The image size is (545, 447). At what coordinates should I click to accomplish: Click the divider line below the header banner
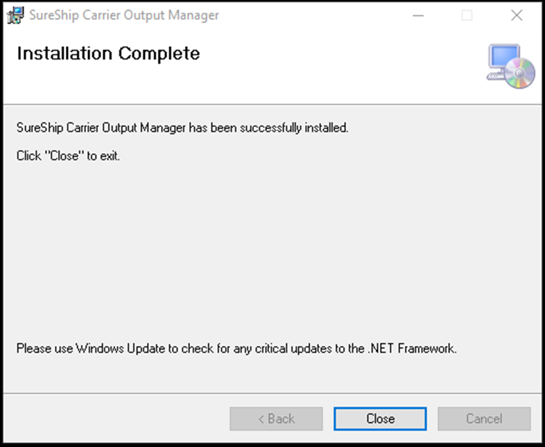(272, 105)
